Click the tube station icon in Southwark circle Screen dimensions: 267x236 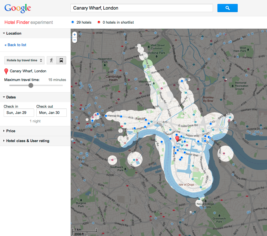(112, 160)
